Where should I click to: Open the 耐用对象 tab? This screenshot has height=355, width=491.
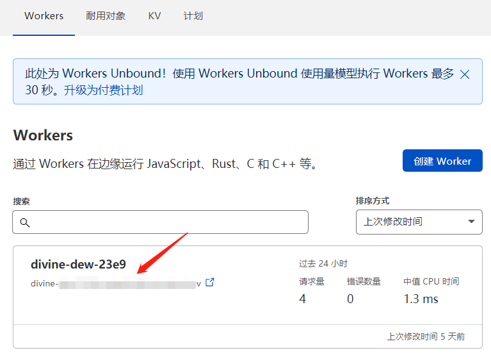pos(106,16)
